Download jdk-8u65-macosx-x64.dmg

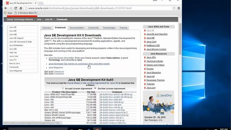112,110
